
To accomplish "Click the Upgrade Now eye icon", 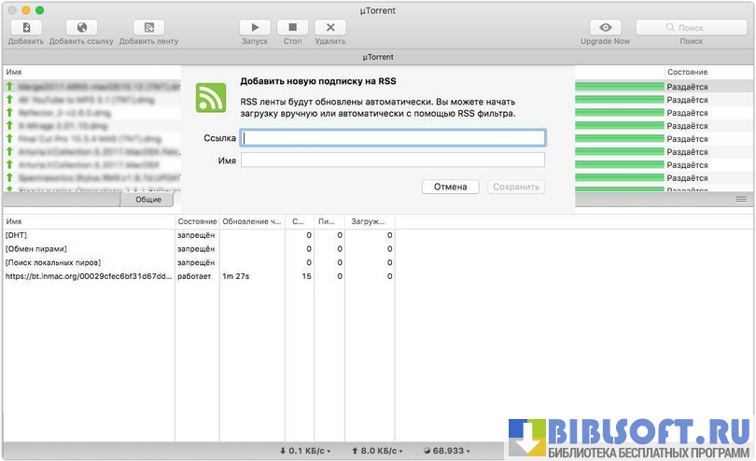I will coord(605,28).
